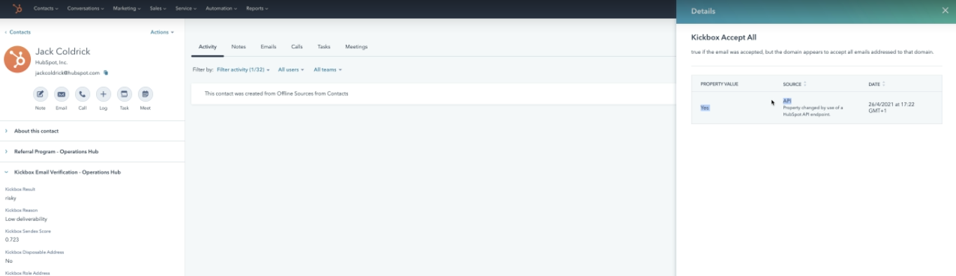The image size is (956, 276).
Task: Click the 'API' source entry
Action: pyautogui.click(x=787, y=101)
